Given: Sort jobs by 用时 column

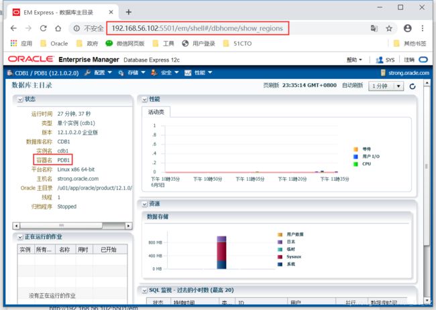Looking at the screenshot, I should point(85,250).
